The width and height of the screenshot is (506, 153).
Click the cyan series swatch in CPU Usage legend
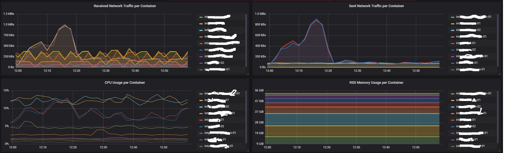[x=201, y=107]
